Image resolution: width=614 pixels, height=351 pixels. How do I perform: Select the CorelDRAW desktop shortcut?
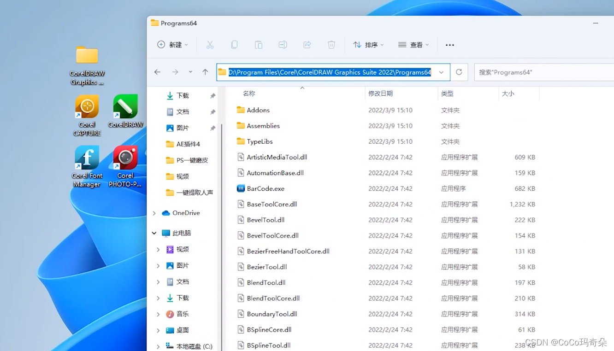click(125, 111)
